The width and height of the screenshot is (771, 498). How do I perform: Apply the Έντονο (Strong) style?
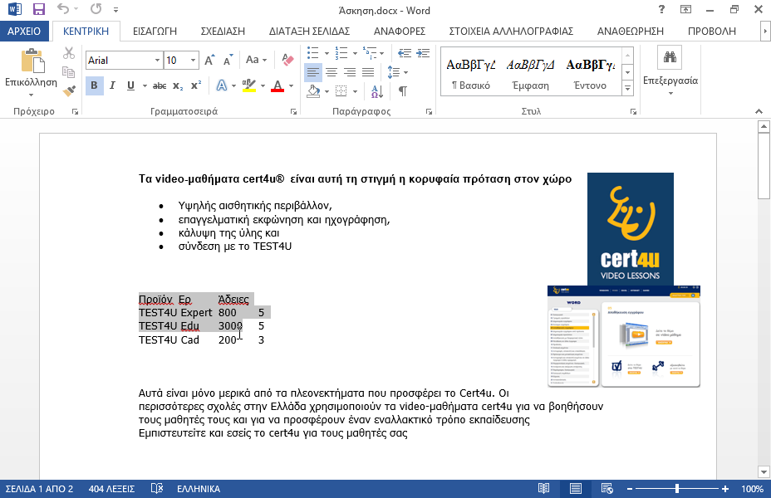click(590, 73)
